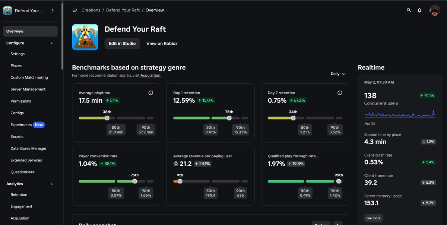Click the New badge beside Experiments
This screenshot has width=447, height=225.
tap(39, 125)
